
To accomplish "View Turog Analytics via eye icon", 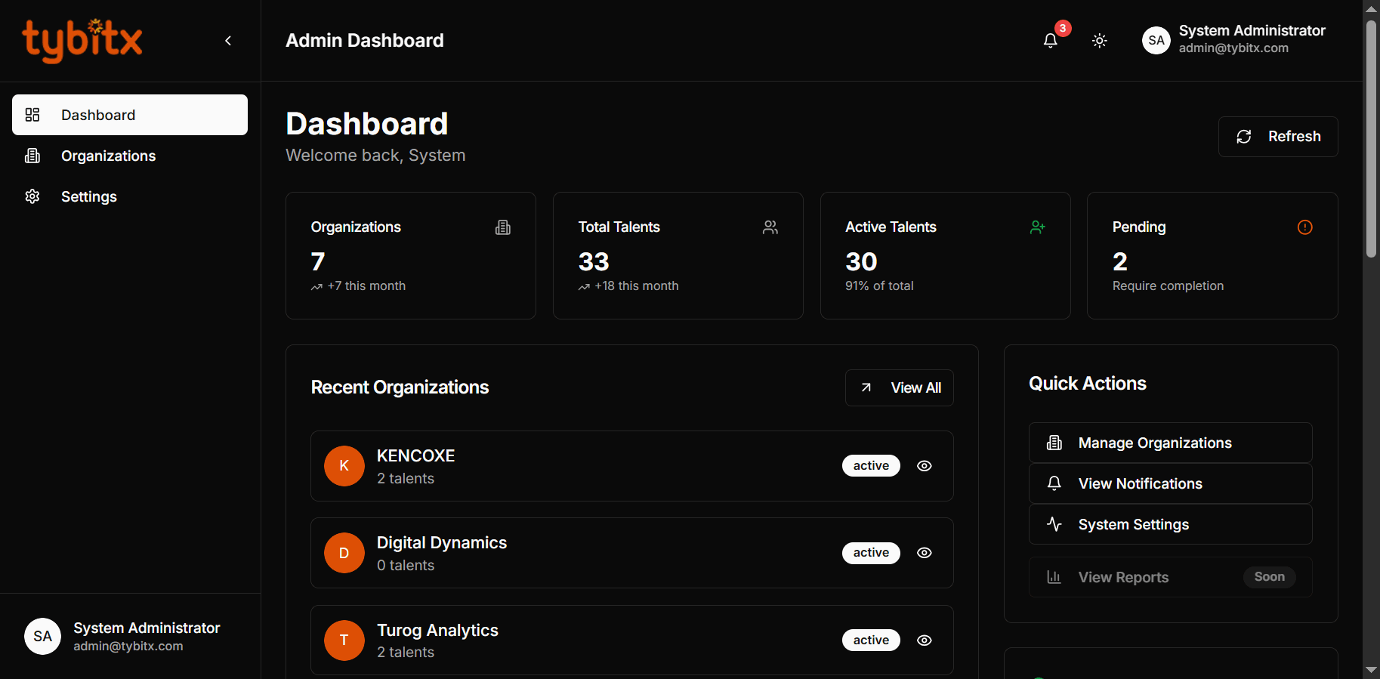I will coord(925,640).
